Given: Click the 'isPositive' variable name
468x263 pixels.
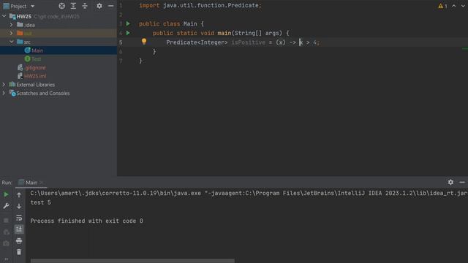Looking at the screenshot, I should coord(249,42).
